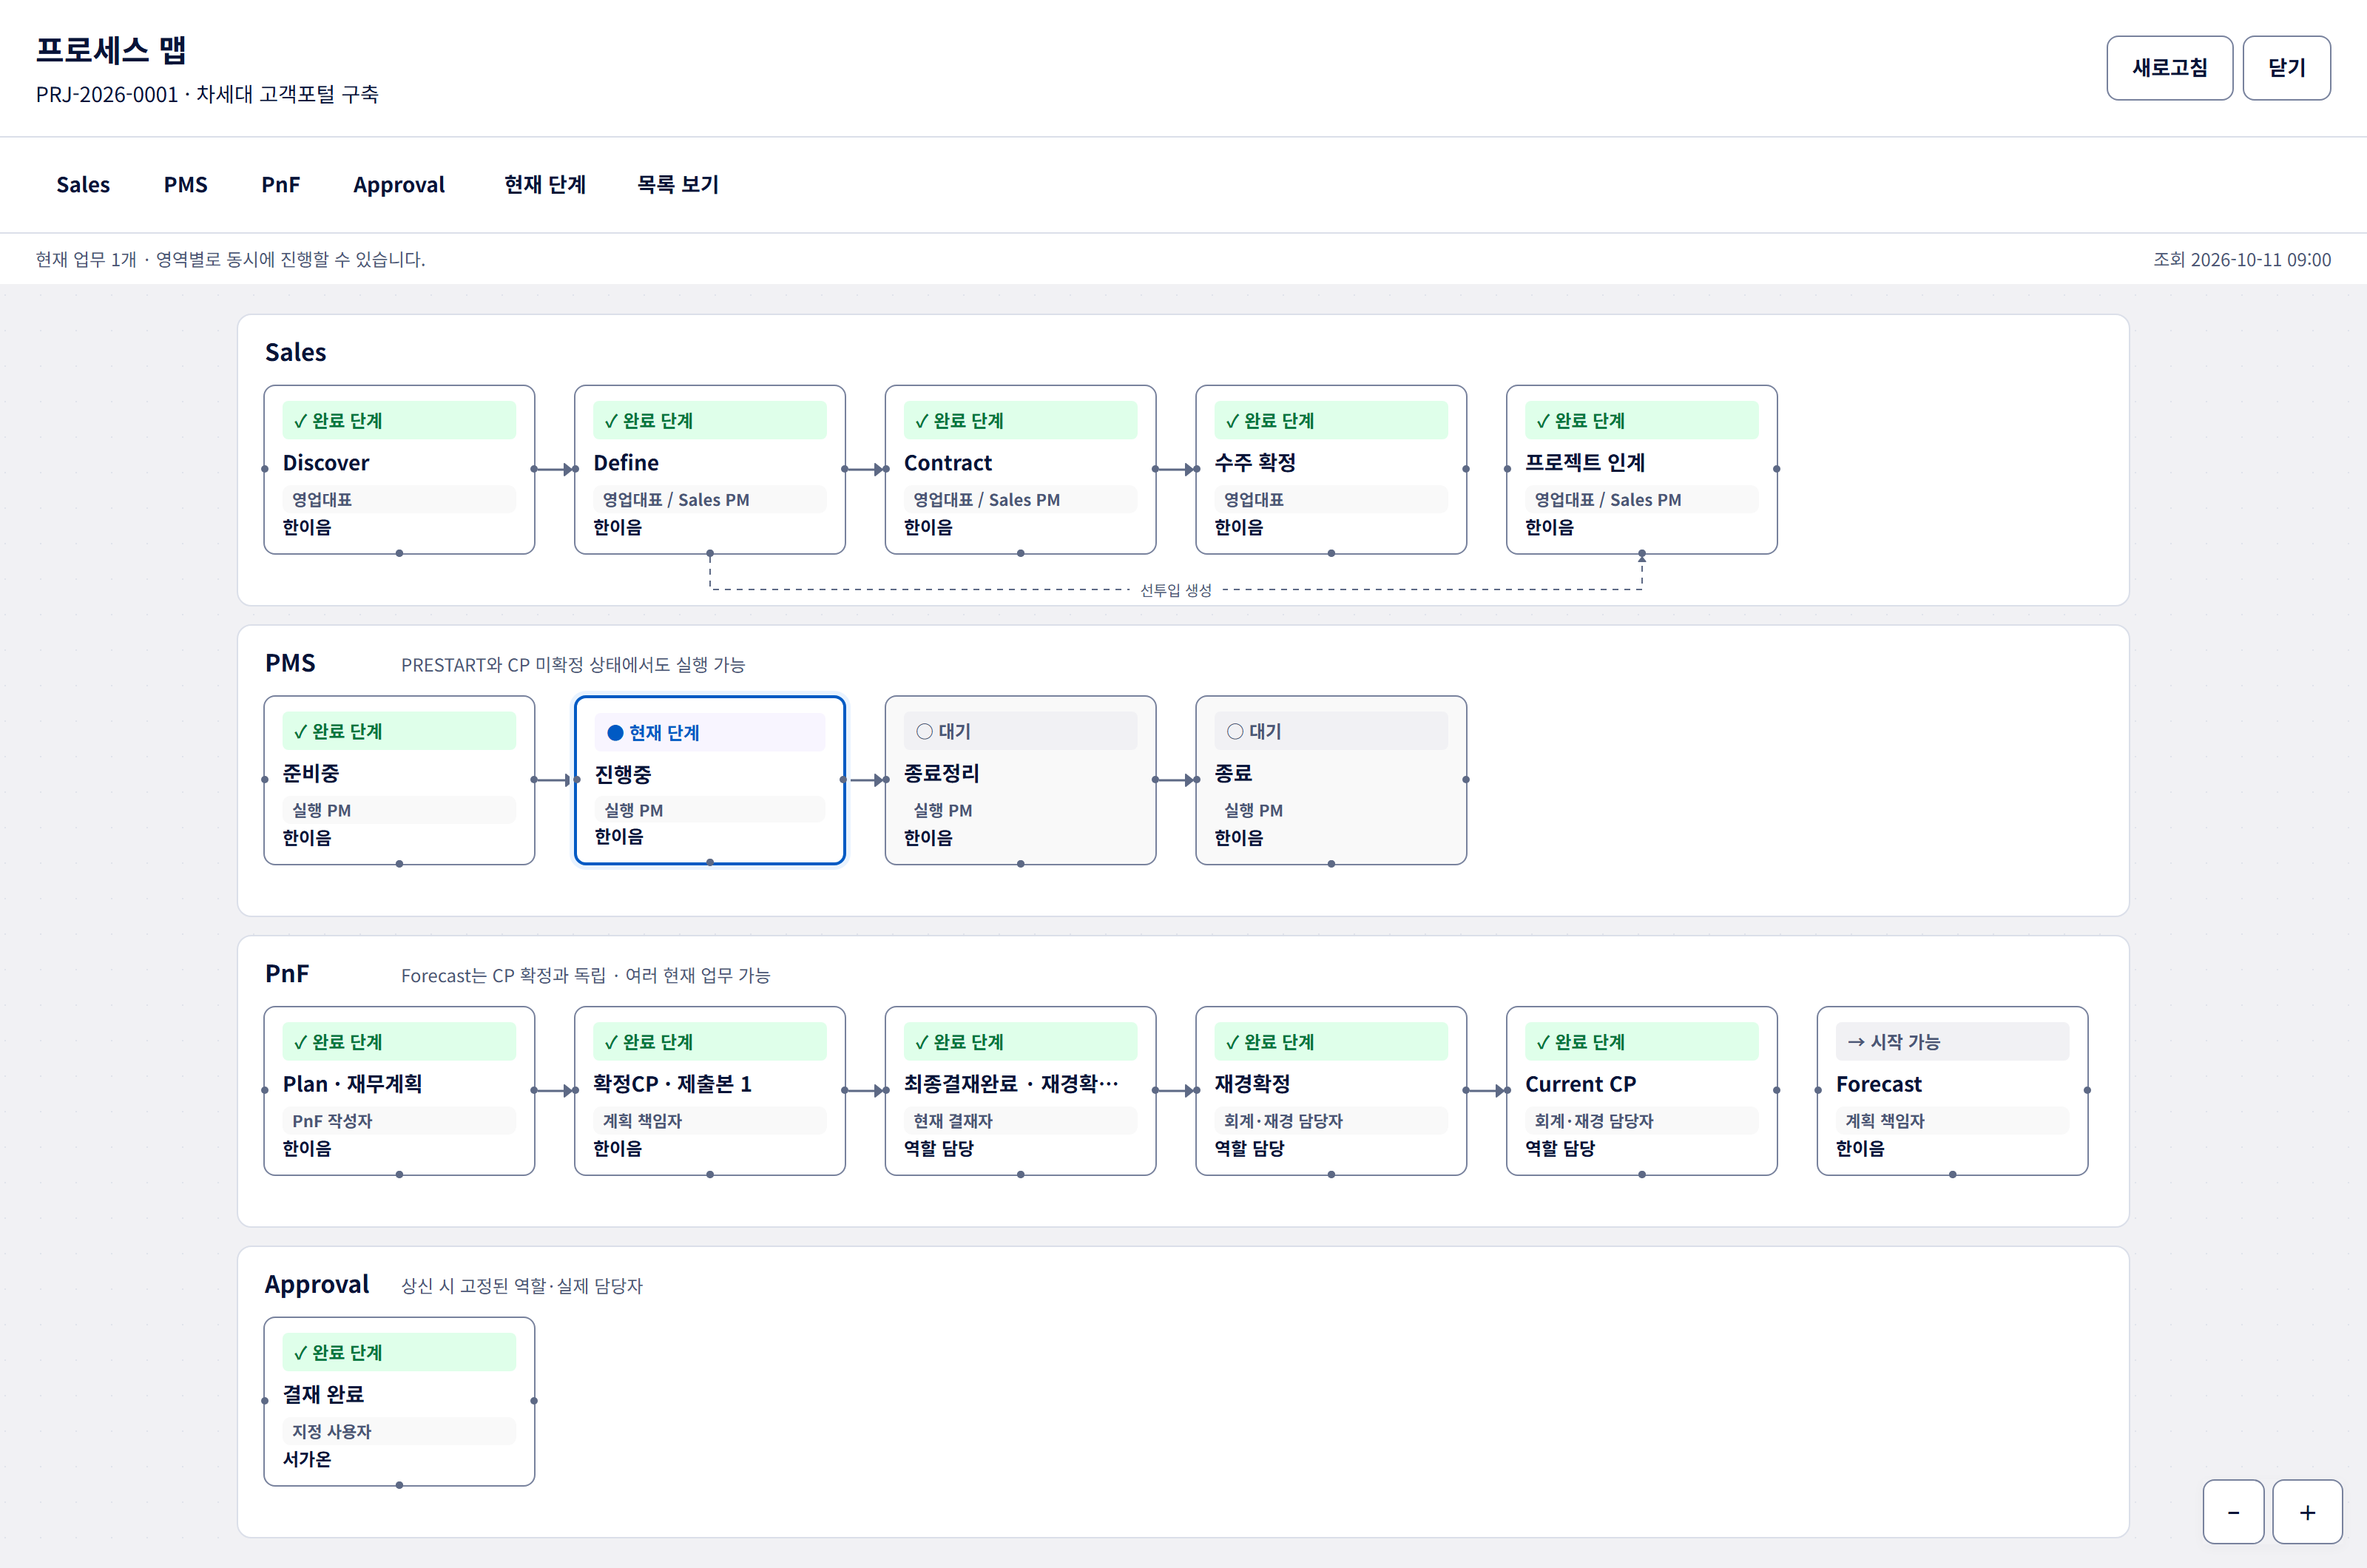Screen dimensions: 2367x1568
Task: Open the Plan · 재무계획 card
Action: click(399, 1091)
